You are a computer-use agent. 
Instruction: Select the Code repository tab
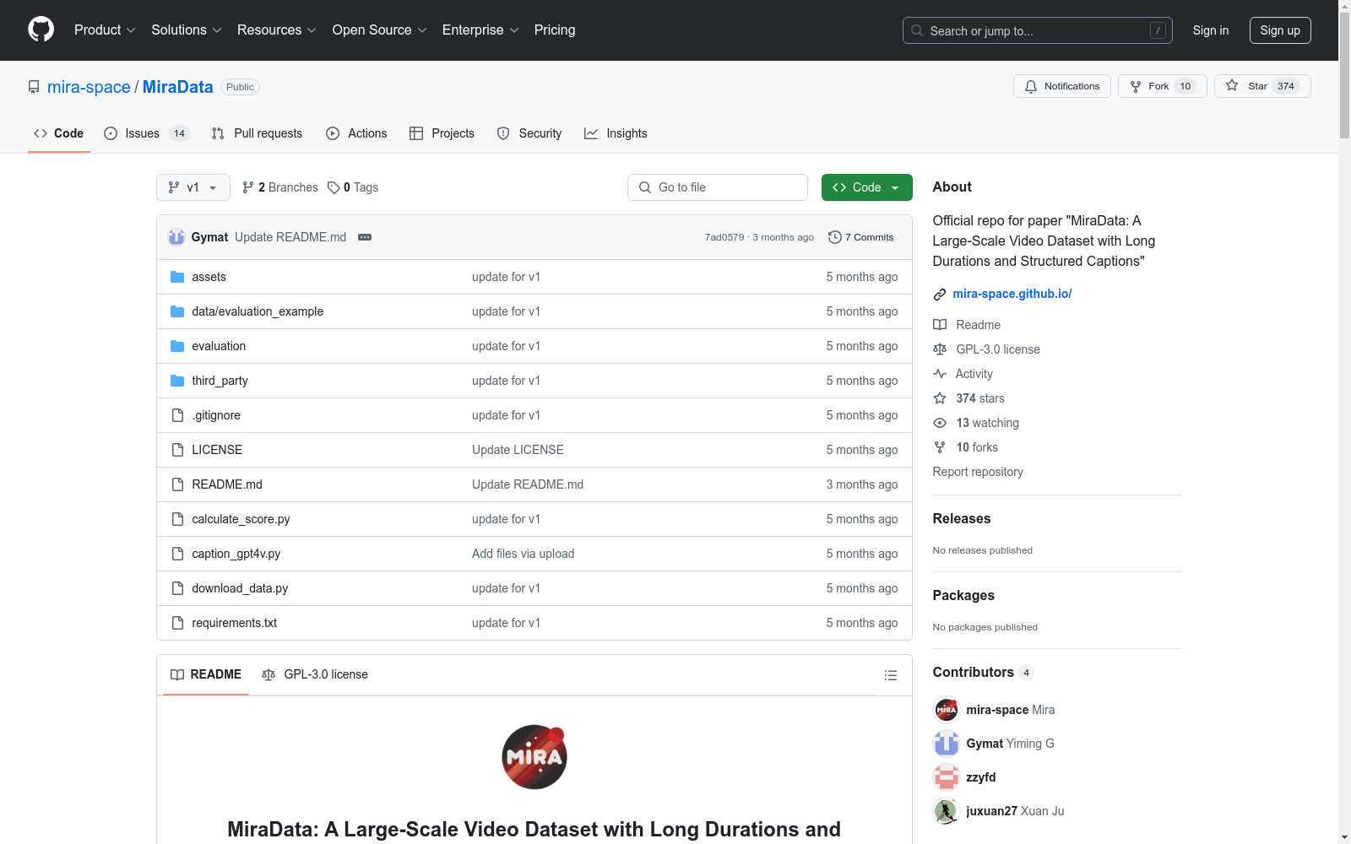59,133
